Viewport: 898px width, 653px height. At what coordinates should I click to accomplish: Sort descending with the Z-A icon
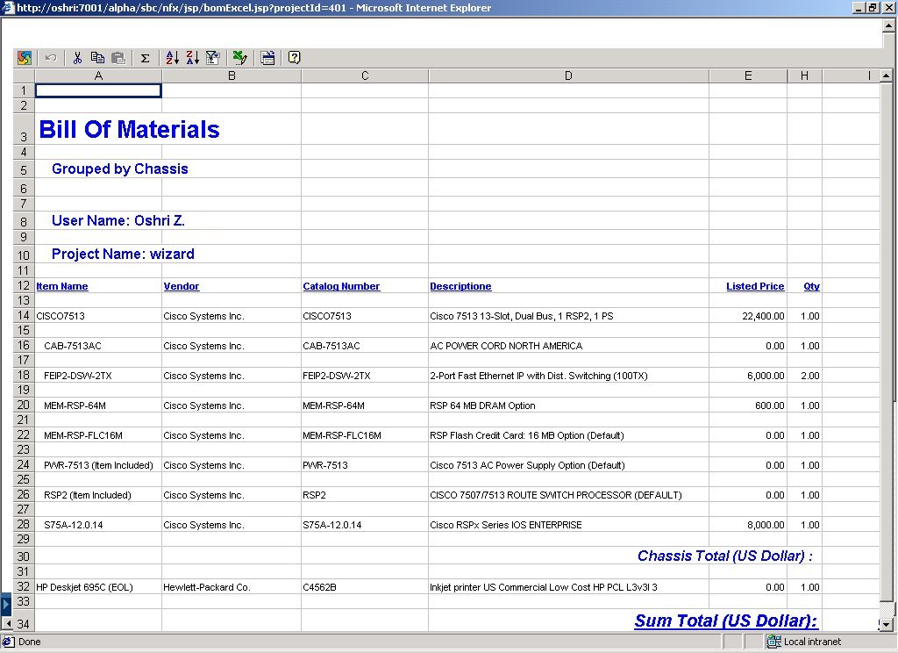[x=192, y=58]
